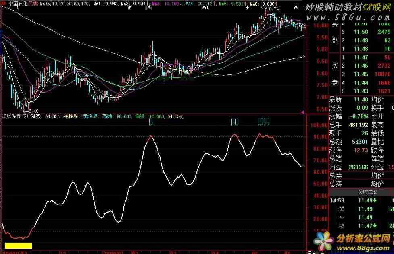Click the 内盘 268366 value
Screen dimensions: 394x254
(354, 167)
